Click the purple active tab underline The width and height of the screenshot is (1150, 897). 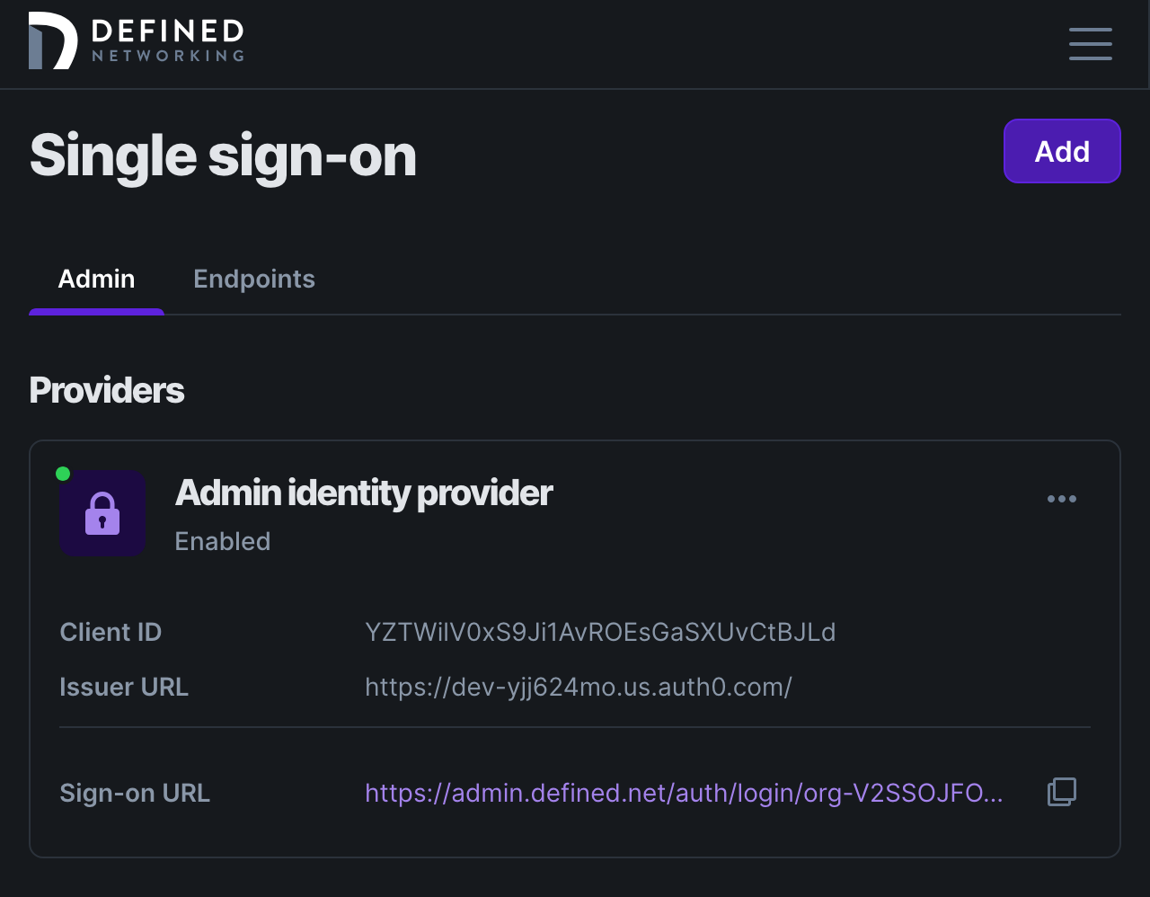96,312
